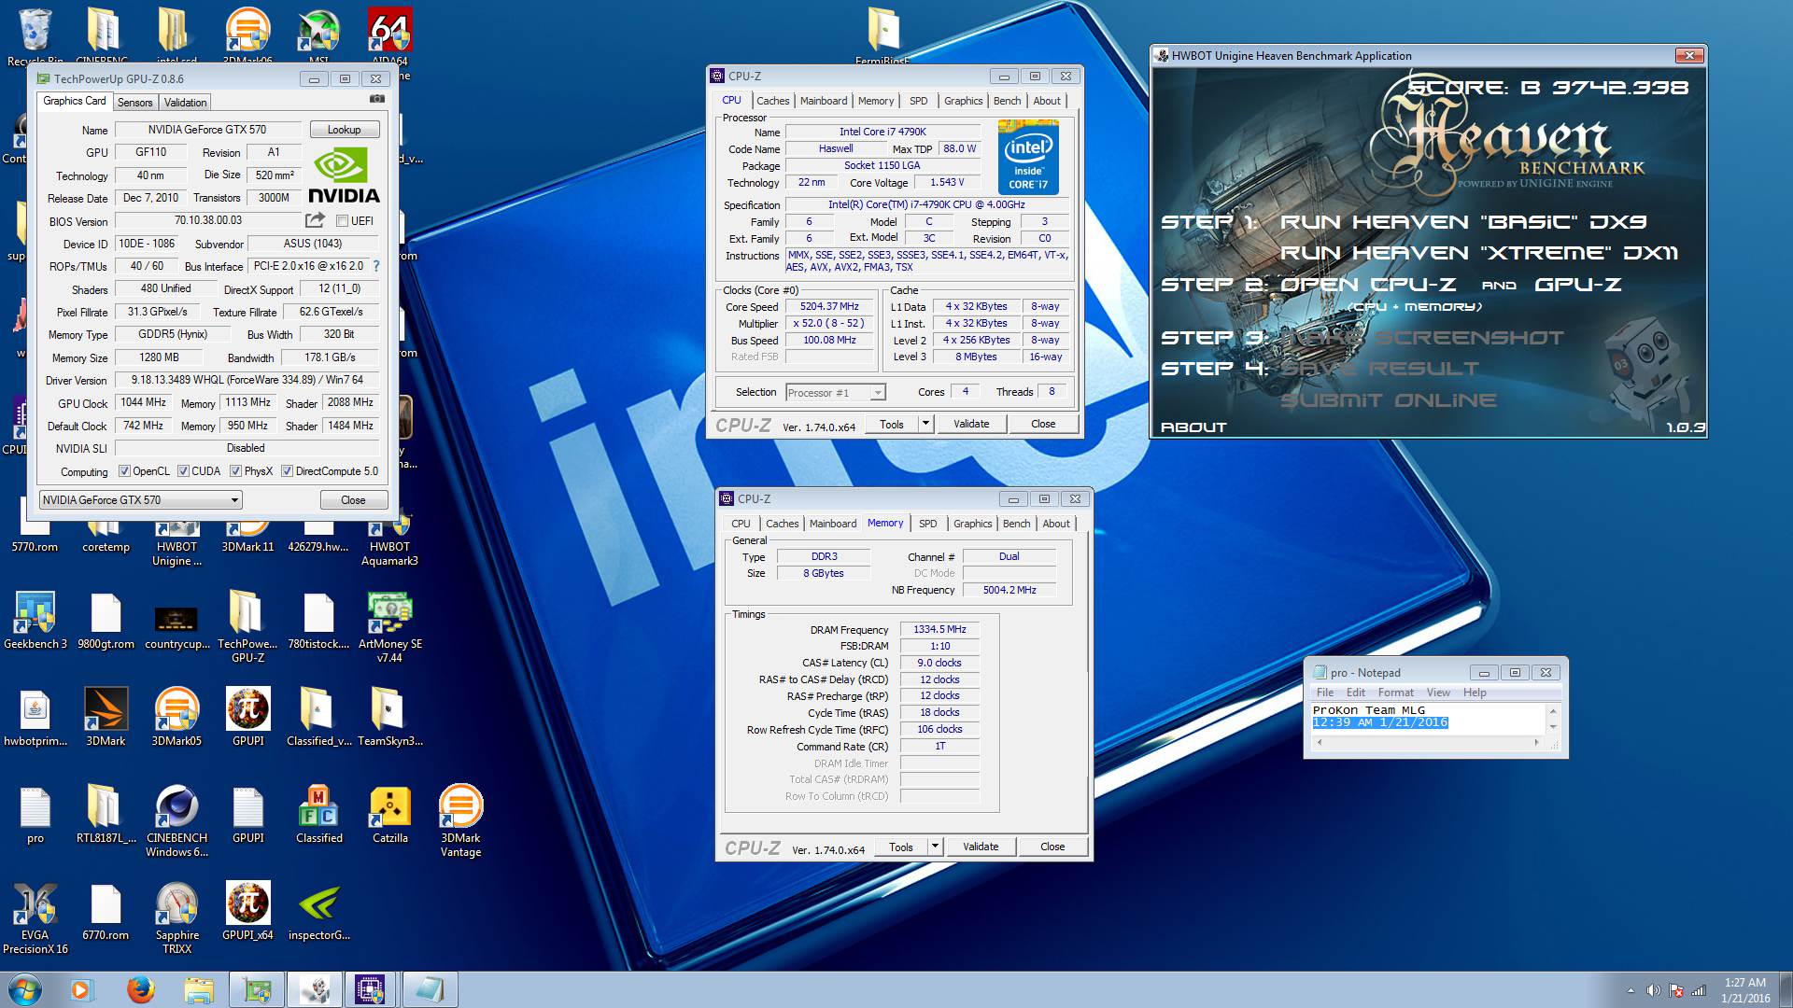
Task: Expand Tools dropdown arrow in CPU-Z Memory window
Action: (x=935, y=847)
